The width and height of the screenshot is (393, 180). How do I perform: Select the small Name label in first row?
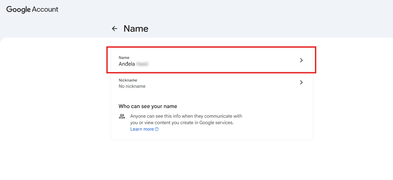tap(124, 58)
